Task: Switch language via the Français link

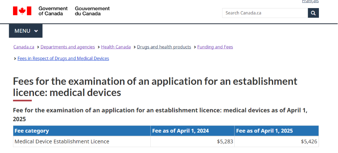Action: (310, 1)
